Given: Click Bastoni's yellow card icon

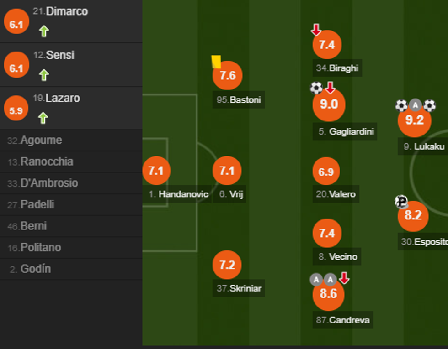Looking at the screenshot, I should (x=216, y=62).
